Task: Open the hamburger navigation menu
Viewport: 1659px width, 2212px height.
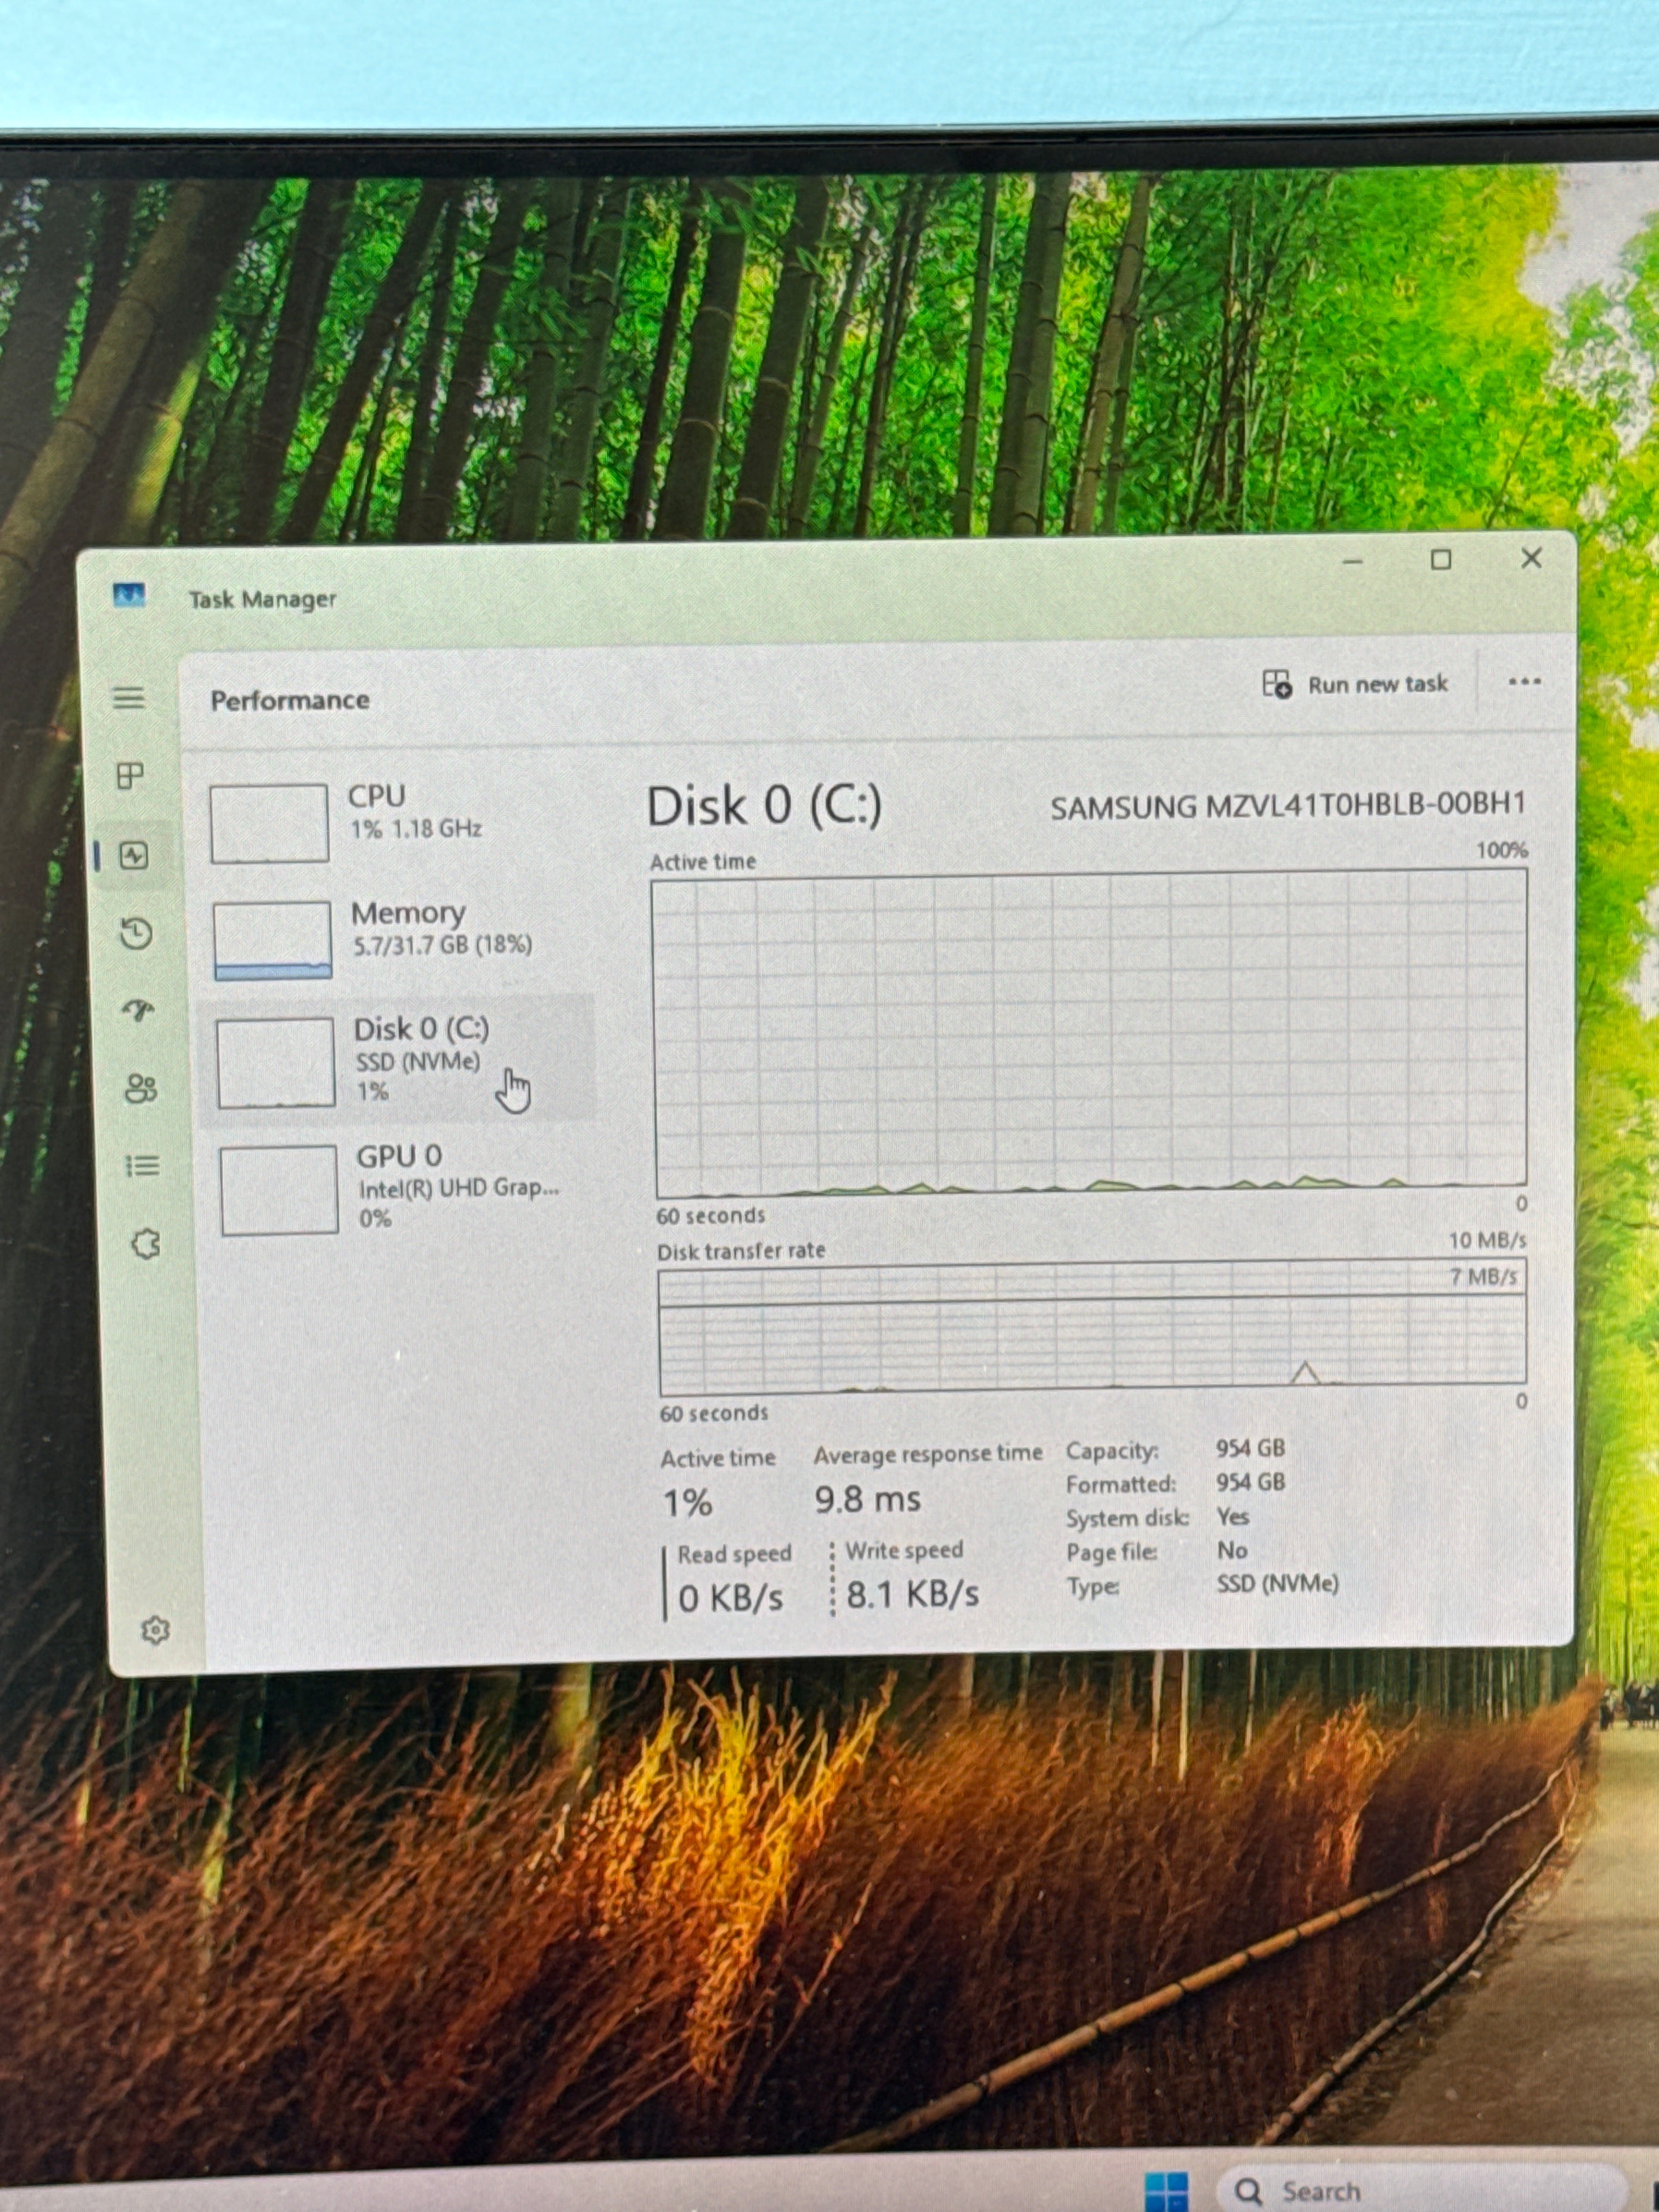Action: click(128, 697)
